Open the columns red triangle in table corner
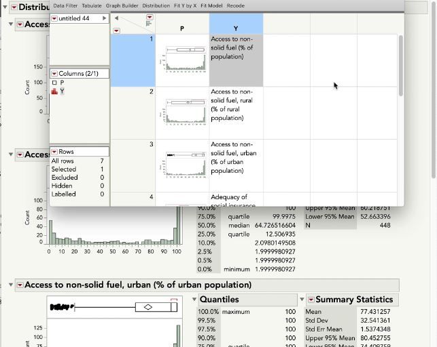437x347 pixels. point(150,18)
